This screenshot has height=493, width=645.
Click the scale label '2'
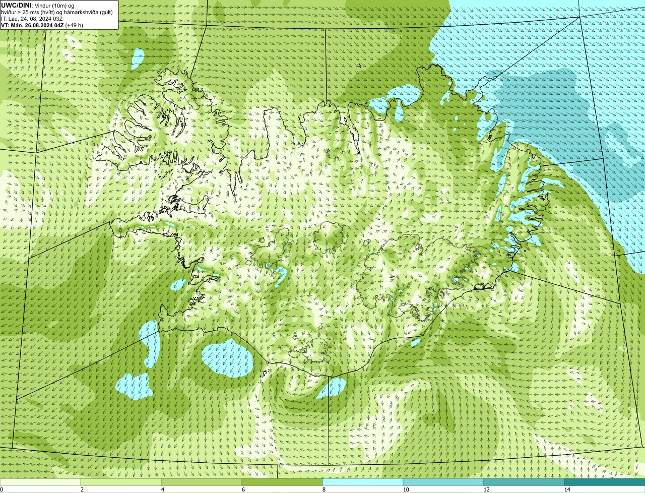[x=82, y=489]
